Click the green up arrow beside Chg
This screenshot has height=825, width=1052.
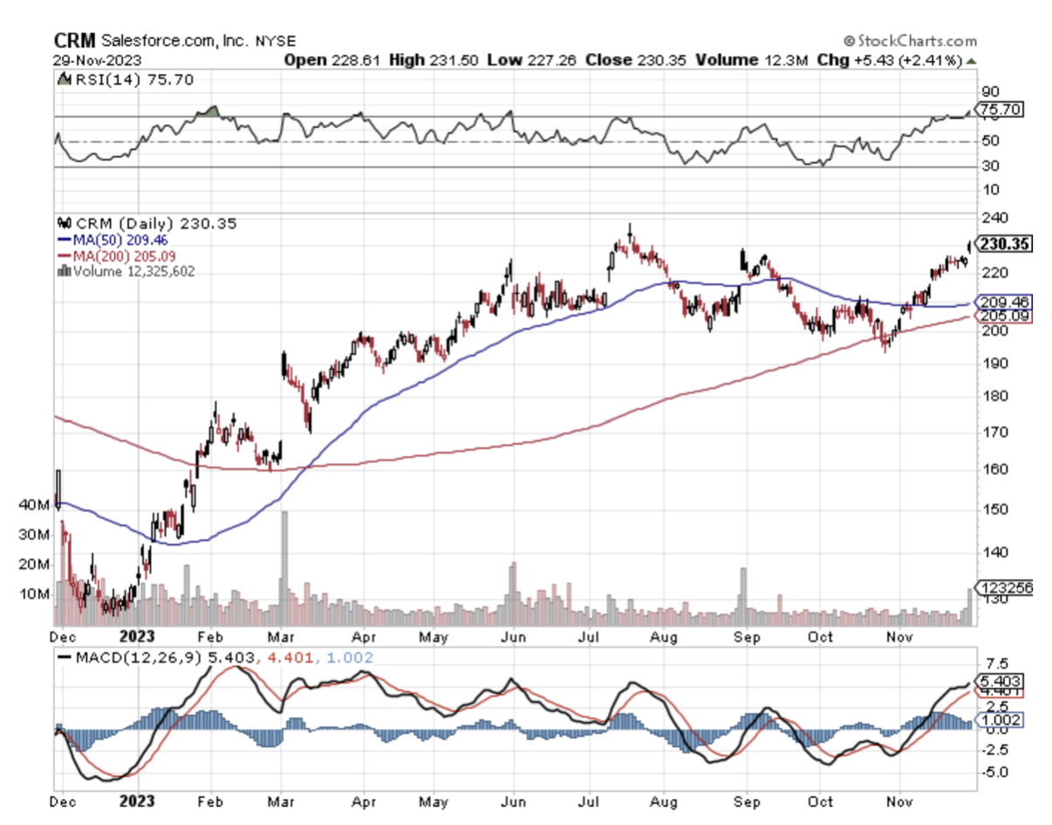[x=971, y=61]
